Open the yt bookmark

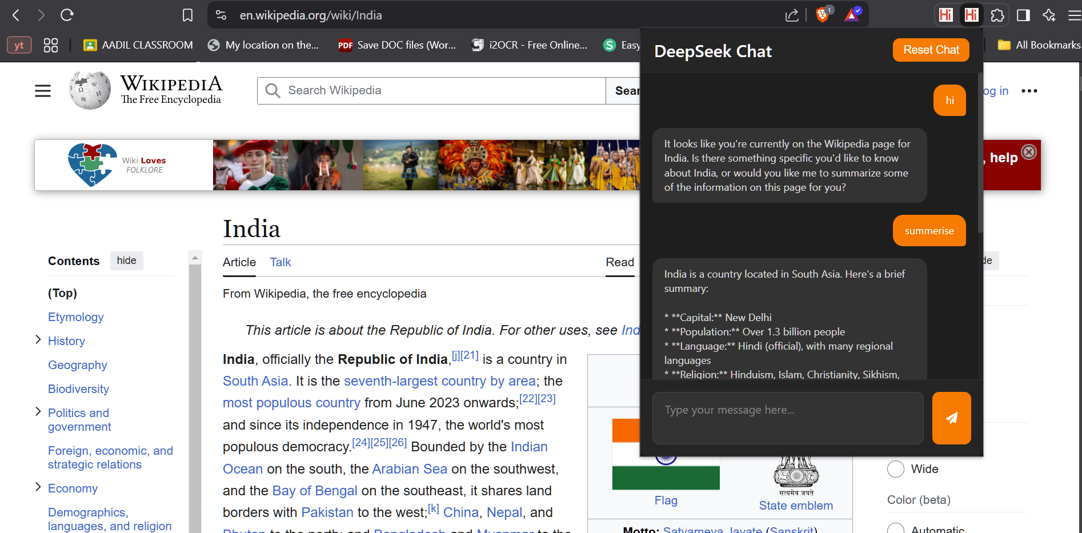click(x=19, y=45)
